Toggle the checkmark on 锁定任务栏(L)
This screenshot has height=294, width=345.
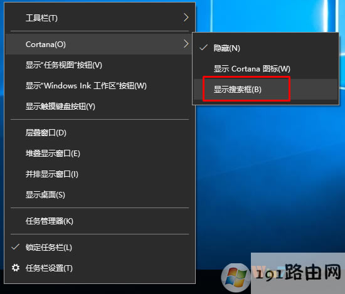[x=16, y=247]
